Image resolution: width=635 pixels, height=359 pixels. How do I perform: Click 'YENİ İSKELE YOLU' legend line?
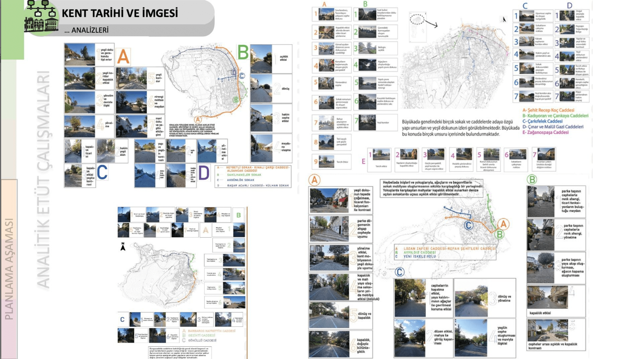click(x=419, y=256)
